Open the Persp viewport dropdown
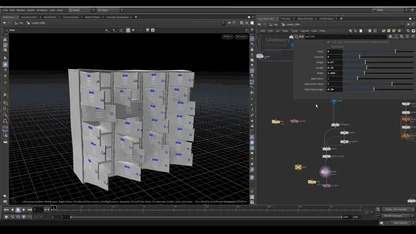 pyautogui.click(x=227, y=37)
